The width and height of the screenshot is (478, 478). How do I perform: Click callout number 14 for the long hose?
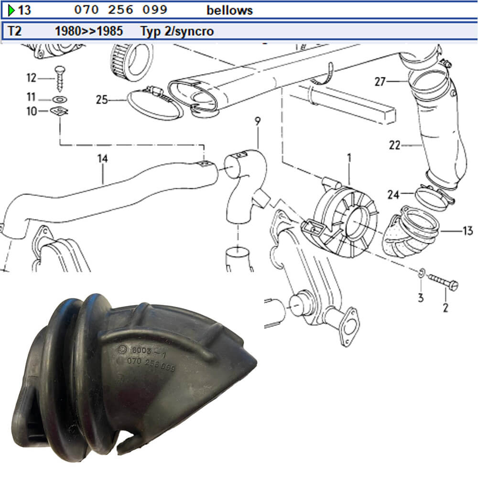(103, 158)
